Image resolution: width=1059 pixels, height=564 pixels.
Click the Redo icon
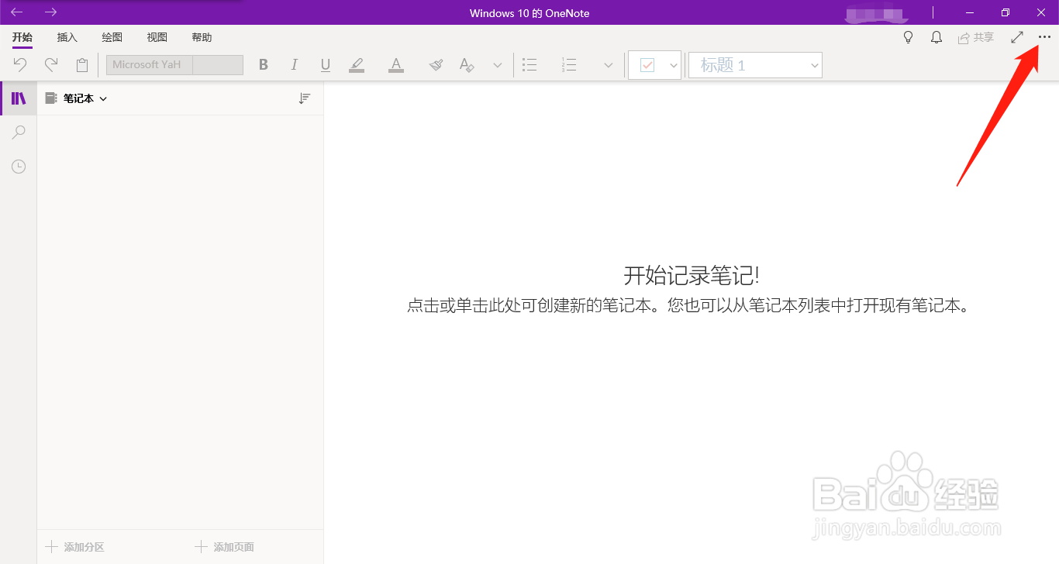51,65
